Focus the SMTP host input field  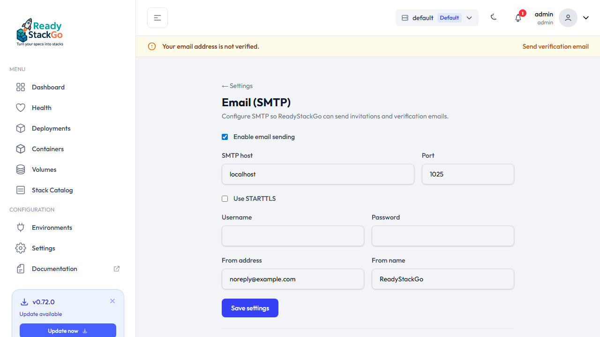point(318,174)
